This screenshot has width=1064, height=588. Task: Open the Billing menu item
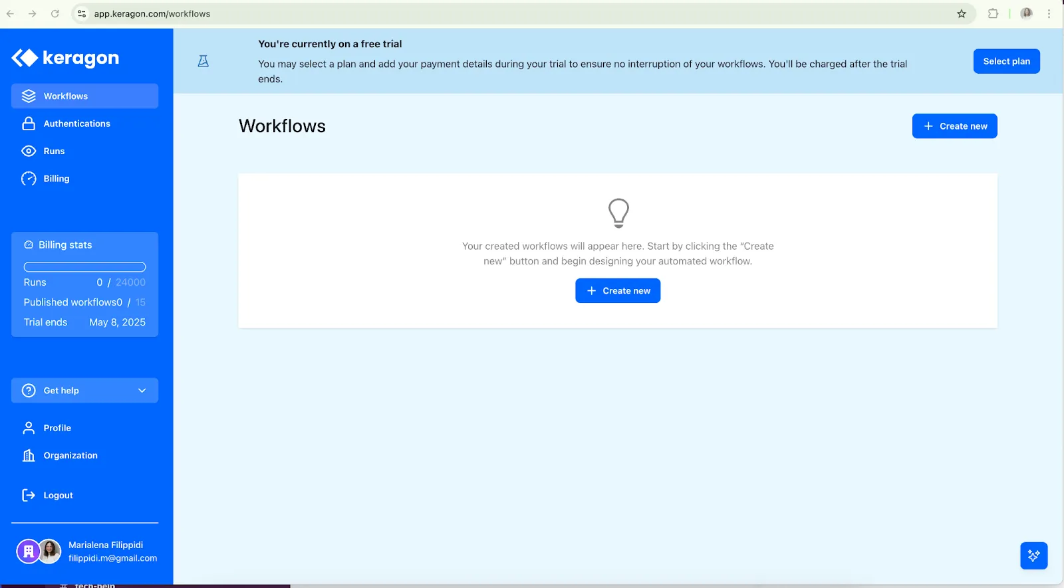84,179
